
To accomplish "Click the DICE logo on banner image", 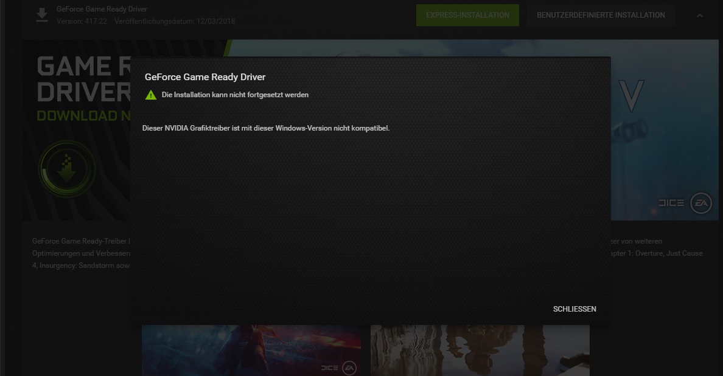I will [671, 203].
